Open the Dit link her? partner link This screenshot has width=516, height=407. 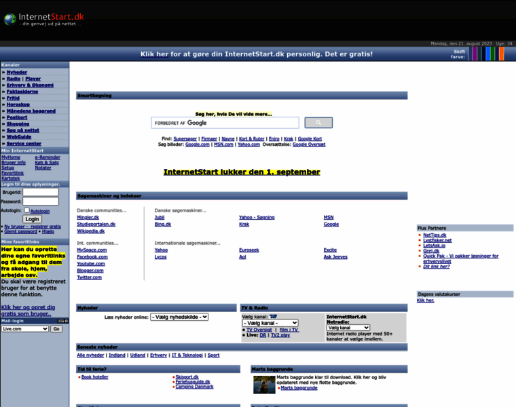(436, 267)
